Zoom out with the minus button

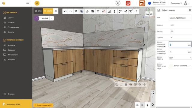click(153, 101)
